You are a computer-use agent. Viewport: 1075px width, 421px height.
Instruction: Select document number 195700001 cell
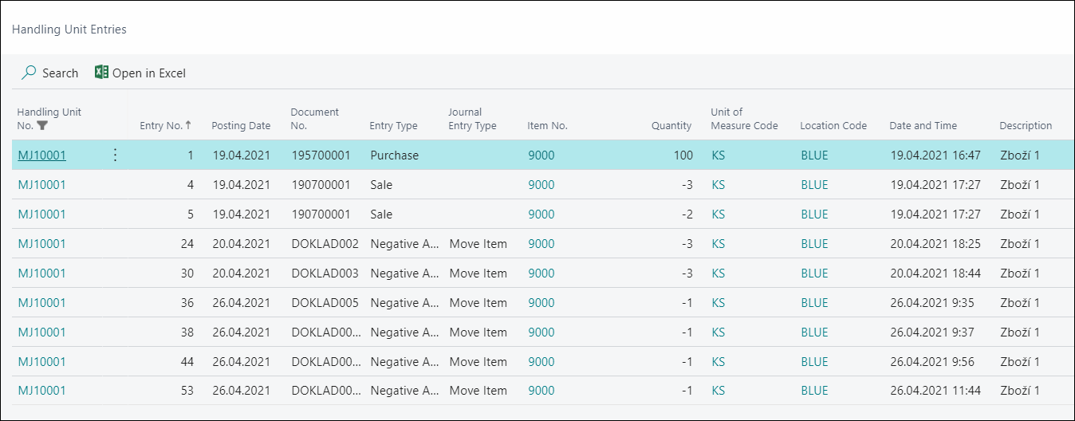pos(321,155)
